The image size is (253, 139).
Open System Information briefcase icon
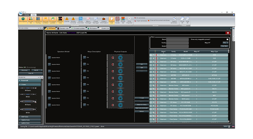(104, 21)
